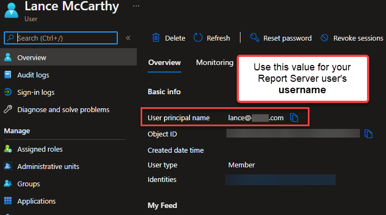Switch to the Monitoring tab

214,63
